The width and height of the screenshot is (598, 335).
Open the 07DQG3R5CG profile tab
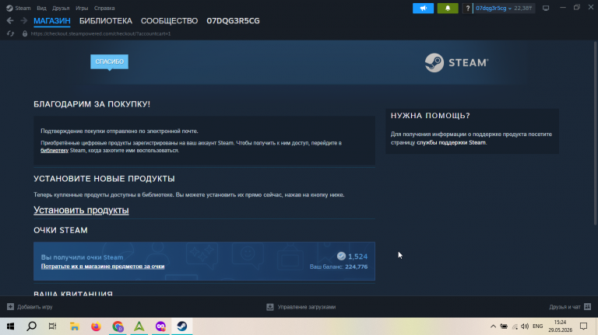233,21
